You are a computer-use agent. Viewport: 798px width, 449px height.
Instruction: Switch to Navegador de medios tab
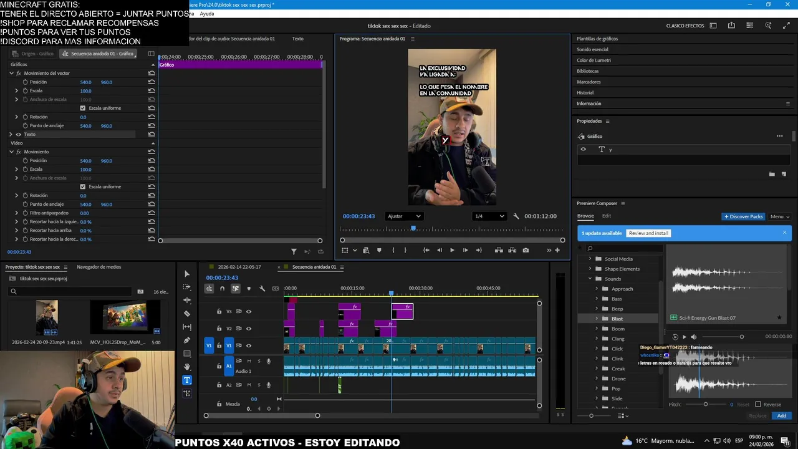(99, 267)
